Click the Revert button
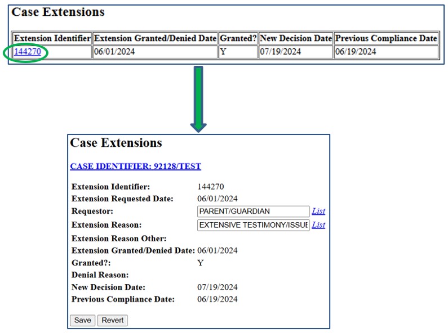The image size is (448, 333). (x=113, y=320)
